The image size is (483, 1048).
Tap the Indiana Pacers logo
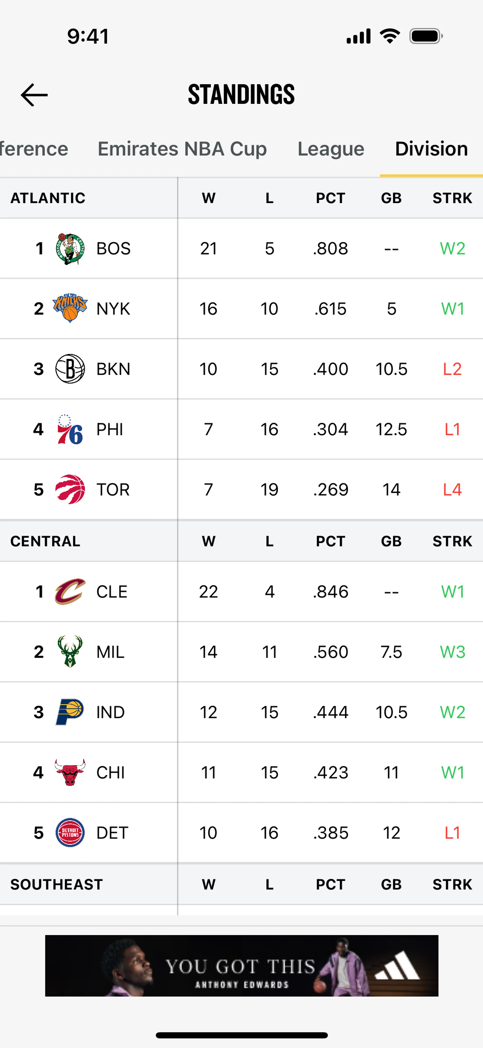click(x=70, y=712)
